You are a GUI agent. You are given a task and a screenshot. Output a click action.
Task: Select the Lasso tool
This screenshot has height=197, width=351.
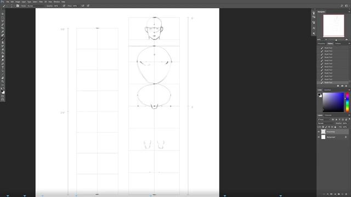point(3,21)
